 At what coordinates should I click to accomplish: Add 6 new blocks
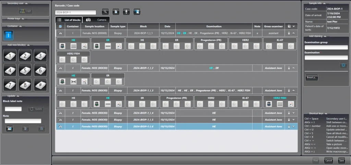40,70
